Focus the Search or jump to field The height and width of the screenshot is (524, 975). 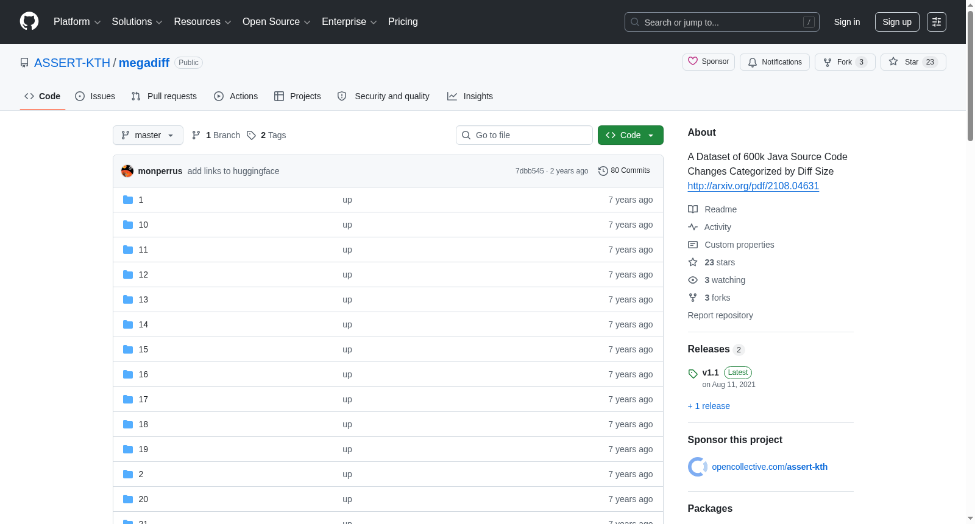[x=721, y=22]
